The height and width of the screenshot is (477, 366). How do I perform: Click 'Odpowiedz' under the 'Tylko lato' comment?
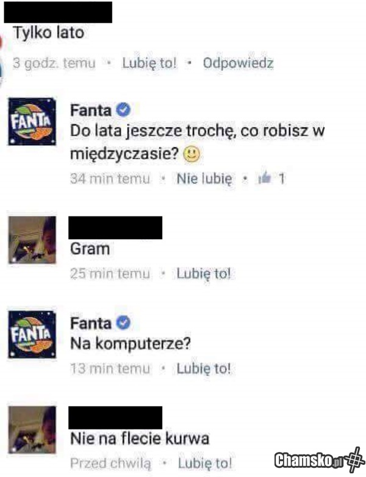239,63
